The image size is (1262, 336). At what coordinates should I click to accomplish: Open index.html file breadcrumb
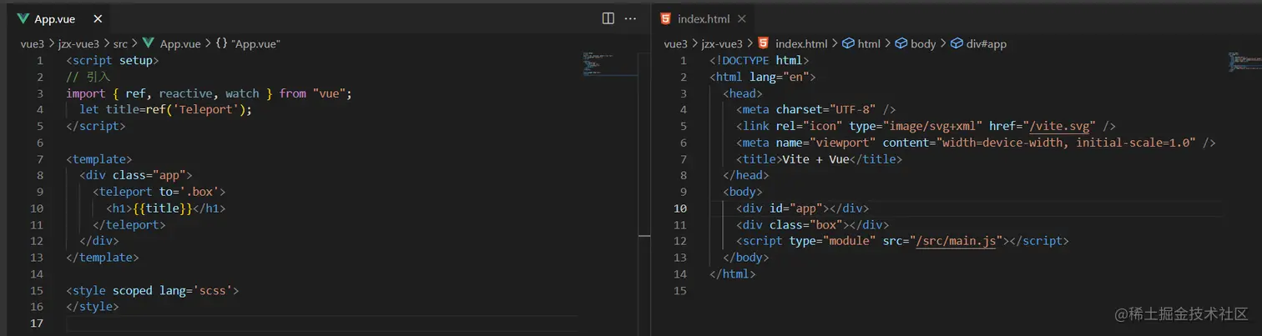pyautogui.click(x=801, y=43)
